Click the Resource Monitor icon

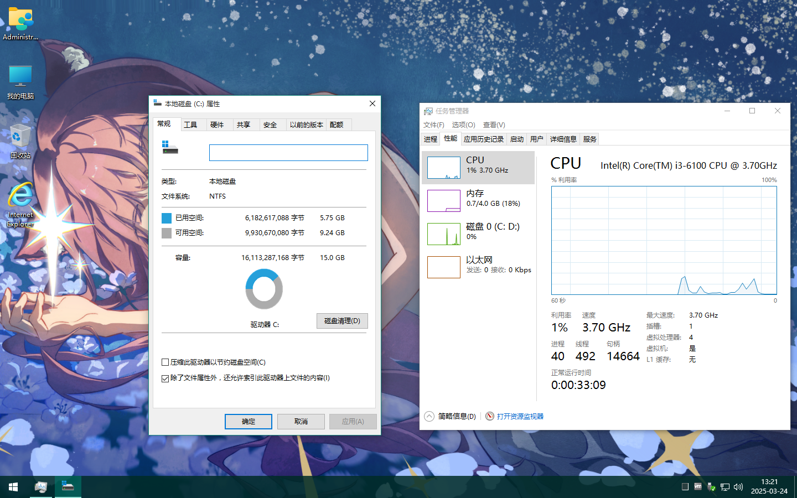coord(490,416)
